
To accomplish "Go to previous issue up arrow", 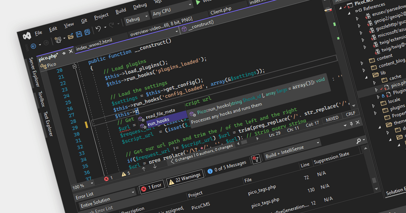I will point(143,169).
